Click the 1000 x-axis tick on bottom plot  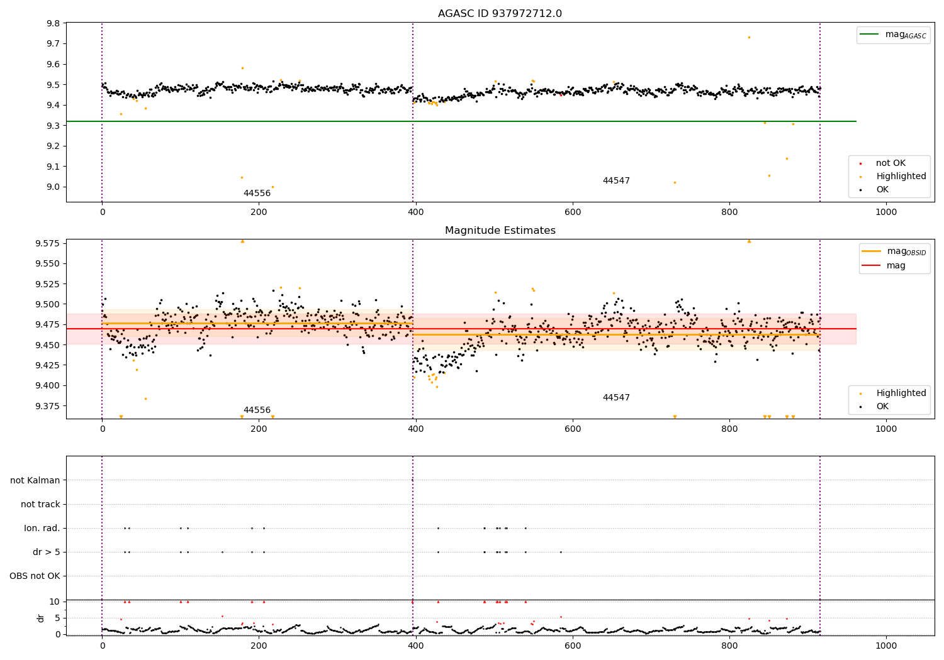click(x=886, y=646)
